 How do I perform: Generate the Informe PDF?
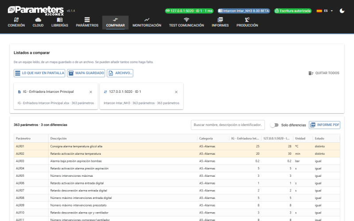tap(325, 125)
